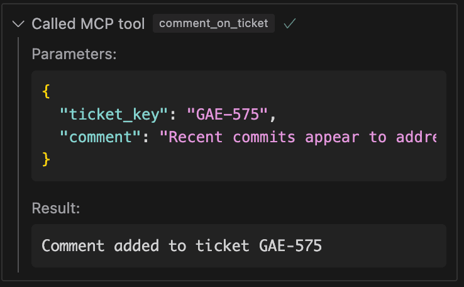Click the green success checkmark icon
This screenshot has width=464, height=287.
point(289,24)
